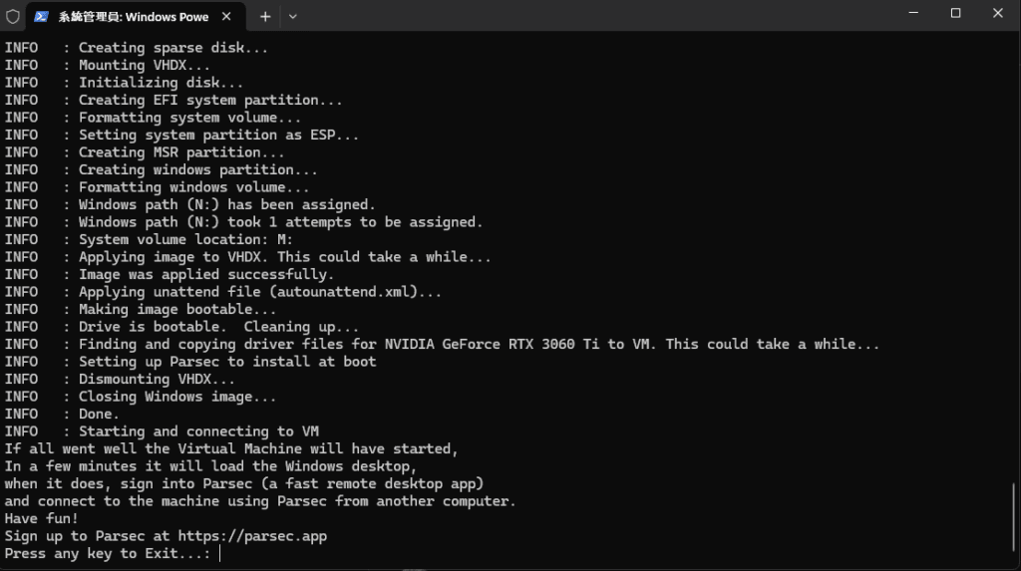1021x571 pixels.
Task: Click the administrator shield icon in title bar
Action: coord(12,17)
